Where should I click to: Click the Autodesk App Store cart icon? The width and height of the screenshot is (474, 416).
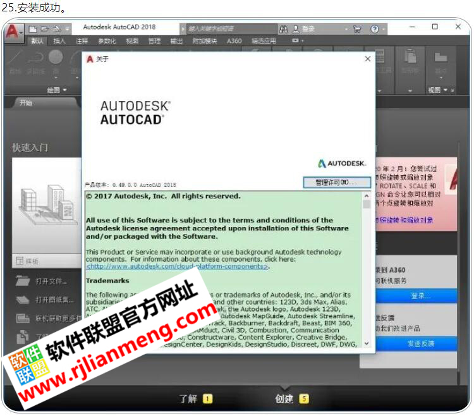click(x=357, y=28)
